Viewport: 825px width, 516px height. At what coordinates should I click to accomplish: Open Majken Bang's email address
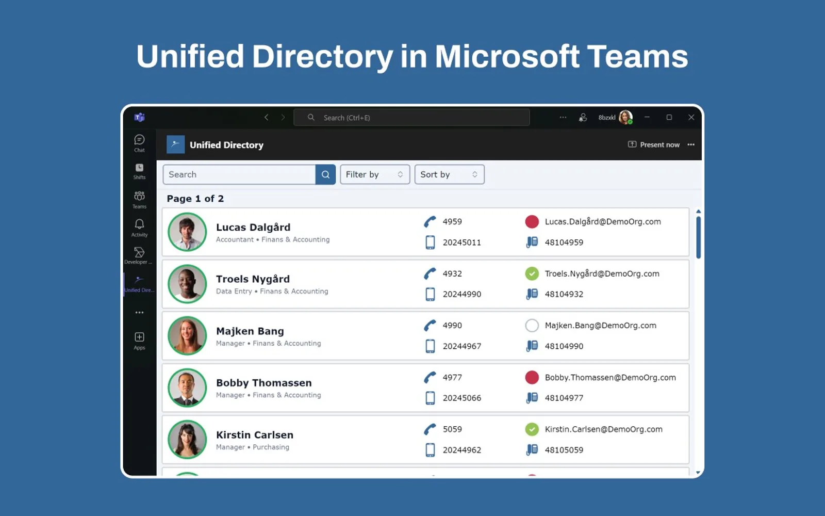[601, 326]
